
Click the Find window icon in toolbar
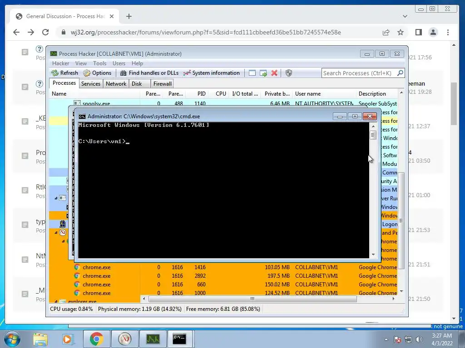tap(252, 73)
